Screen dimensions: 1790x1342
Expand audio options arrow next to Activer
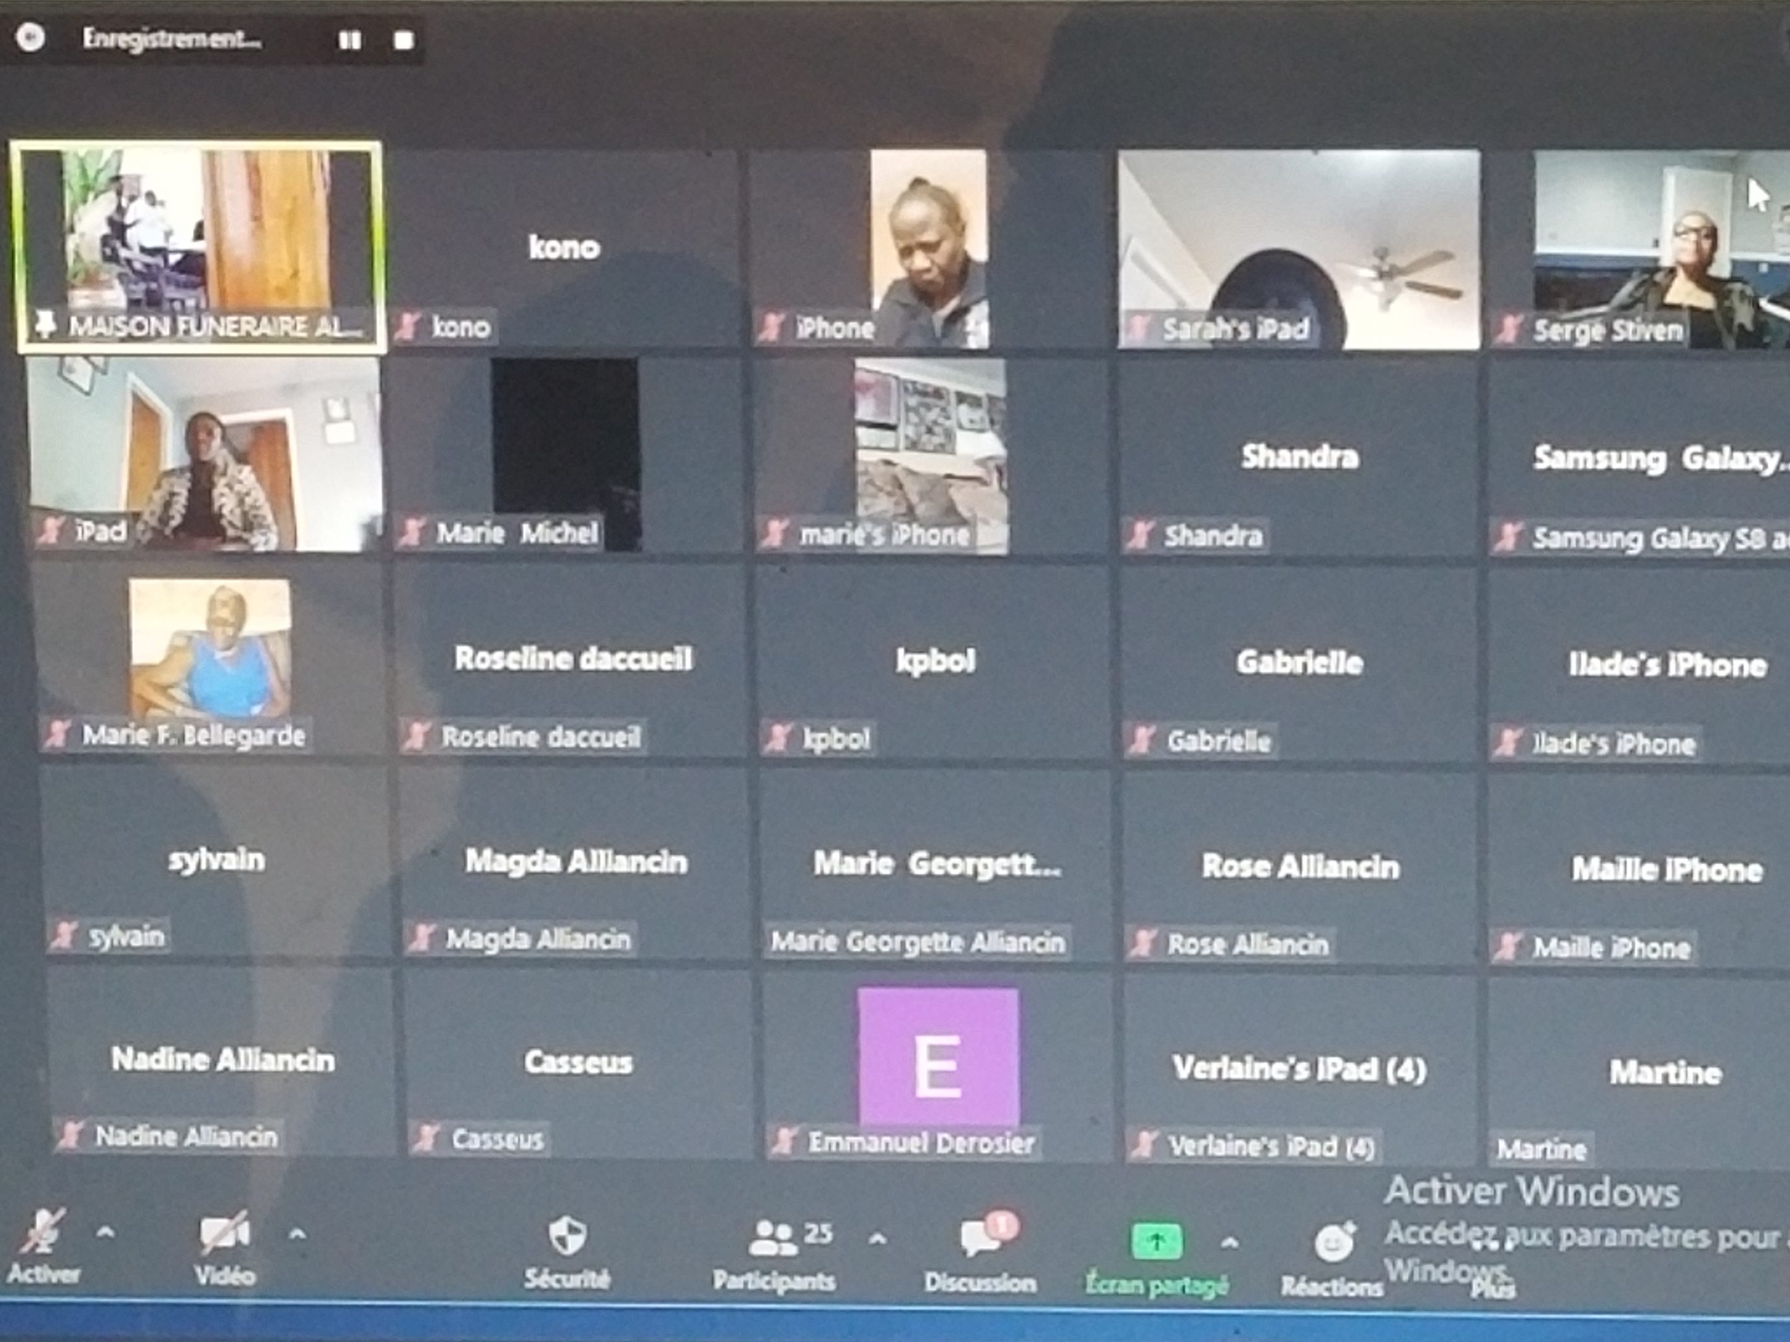point(105,1232)
